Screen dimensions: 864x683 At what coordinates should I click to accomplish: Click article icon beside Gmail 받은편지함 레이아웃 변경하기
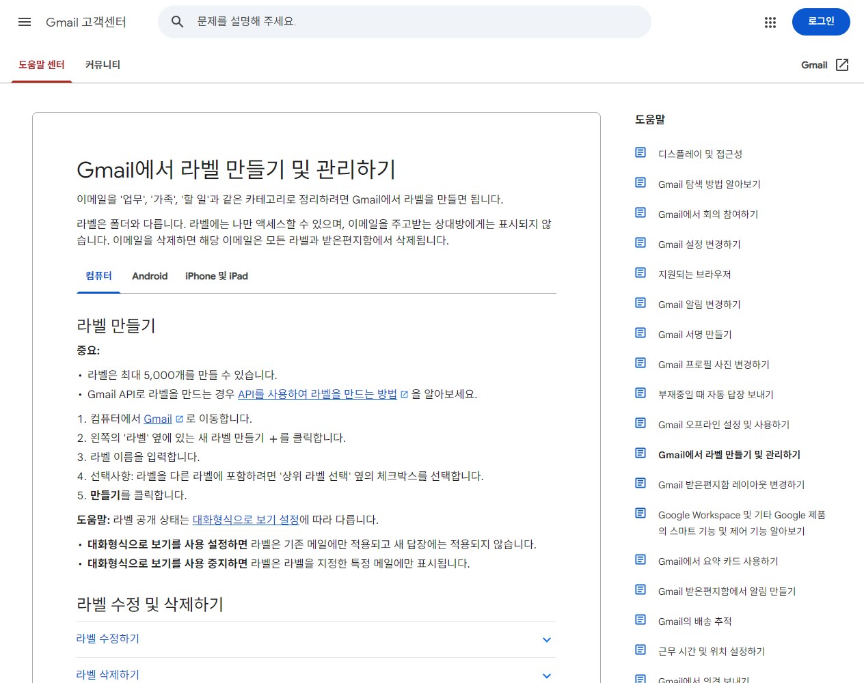point(640,483)
